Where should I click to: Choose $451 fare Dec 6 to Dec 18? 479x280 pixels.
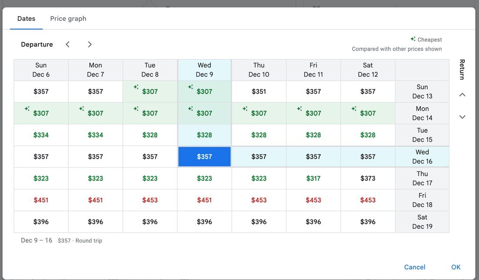pyautogui.click(x=41, y=200)
